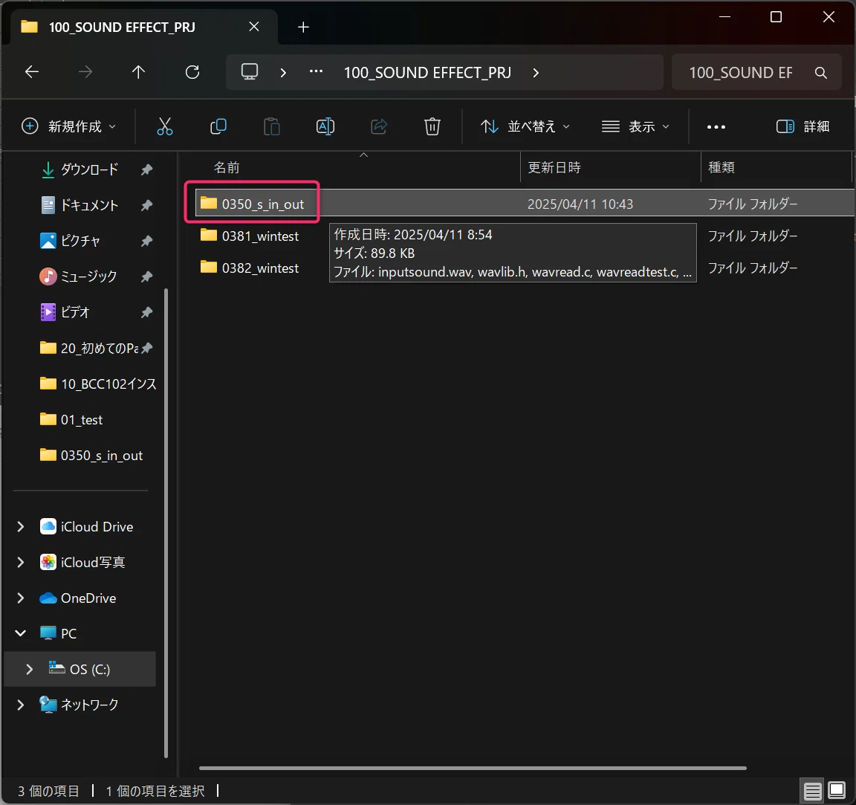856x805 pixels.
Task: Sort by 種類 column header
Action: click(x=721, y=168)
